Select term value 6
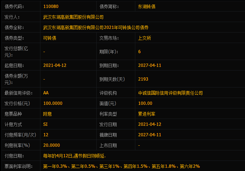The height and width of the screenshot is (171, 245). tap(139, 52)
